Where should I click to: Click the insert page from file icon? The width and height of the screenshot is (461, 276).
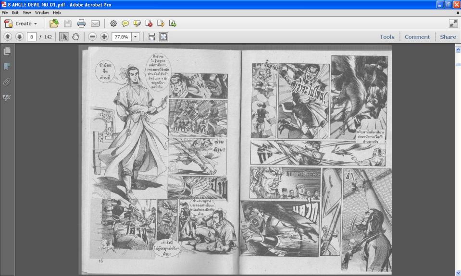173,24
